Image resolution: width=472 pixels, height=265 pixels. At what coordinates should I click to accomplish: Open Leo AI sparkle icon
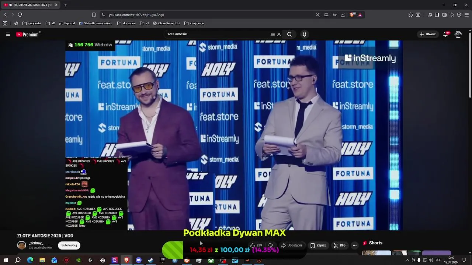tap(452, 15)
